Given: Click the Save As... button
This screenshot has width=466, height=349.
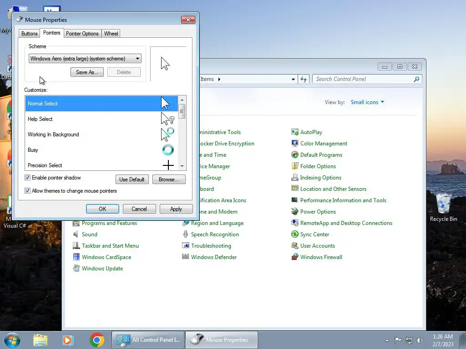Looking at the screenshot, I should (x=87, y=72).
